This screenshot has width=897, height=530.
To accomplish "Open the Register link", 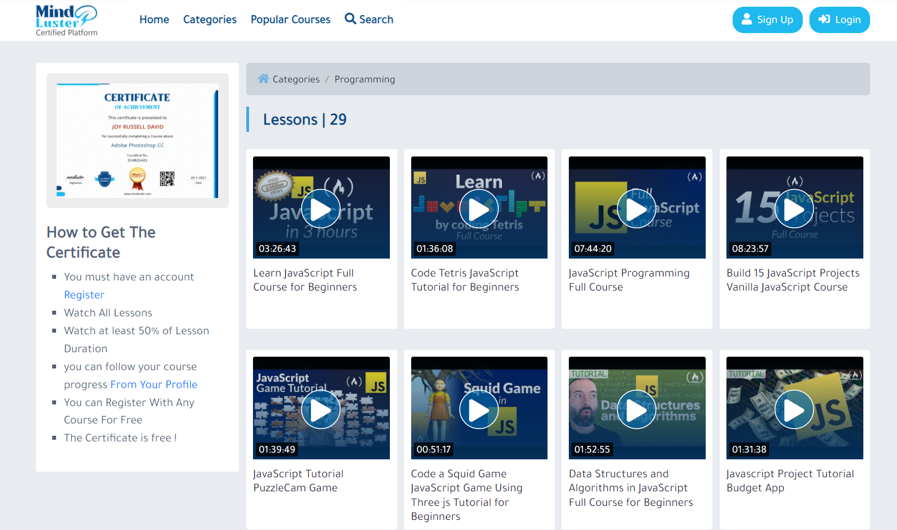I will [84, 295].
